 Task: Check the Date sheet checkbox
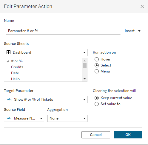coord(8,73)
